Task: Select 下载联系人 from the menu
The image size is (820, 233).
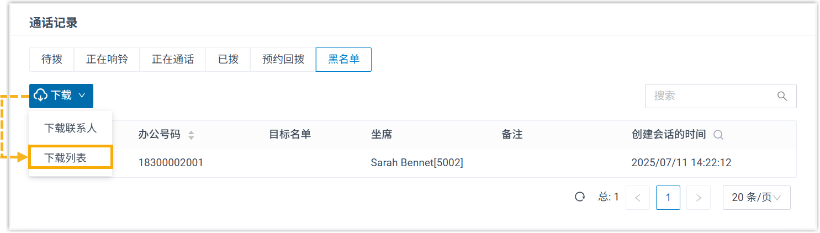Action: tap(70, 128)
